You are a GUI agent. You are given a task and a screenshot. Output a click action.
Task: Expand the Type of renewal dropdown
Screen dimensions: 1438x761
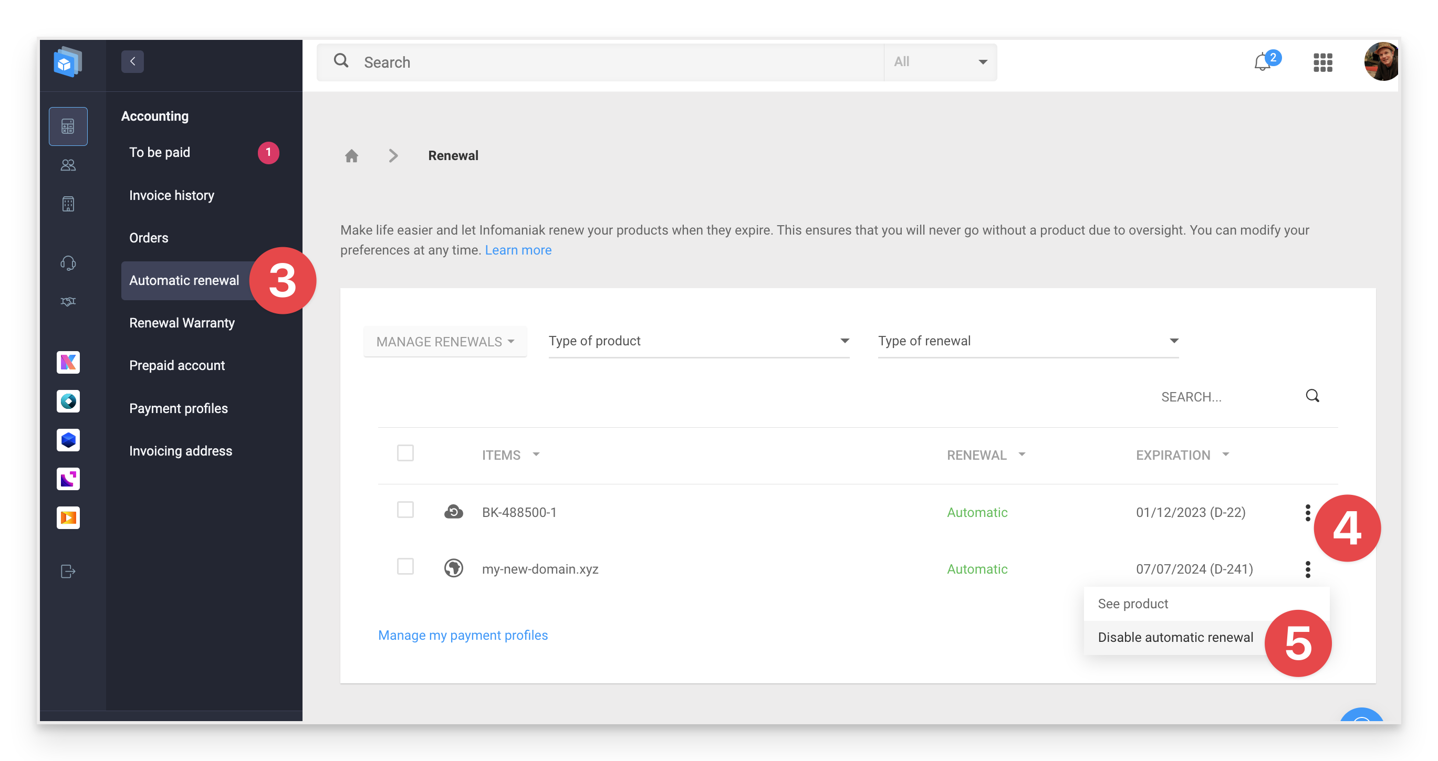point(1028,341)
